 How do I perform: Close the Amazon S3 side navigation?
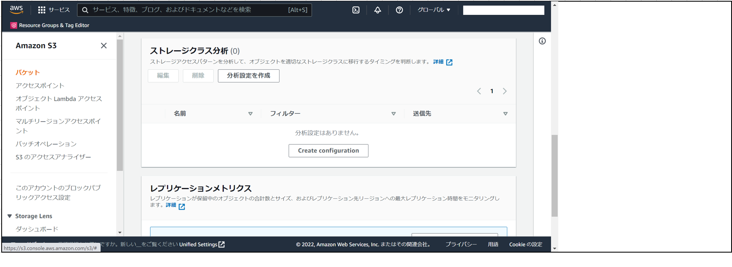[x=104, y=46]
